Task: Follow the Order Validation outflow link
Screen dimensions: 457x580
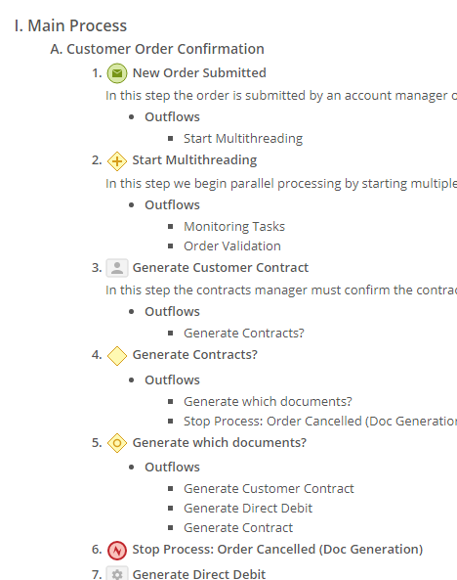Action: click(x=232, y=245)
